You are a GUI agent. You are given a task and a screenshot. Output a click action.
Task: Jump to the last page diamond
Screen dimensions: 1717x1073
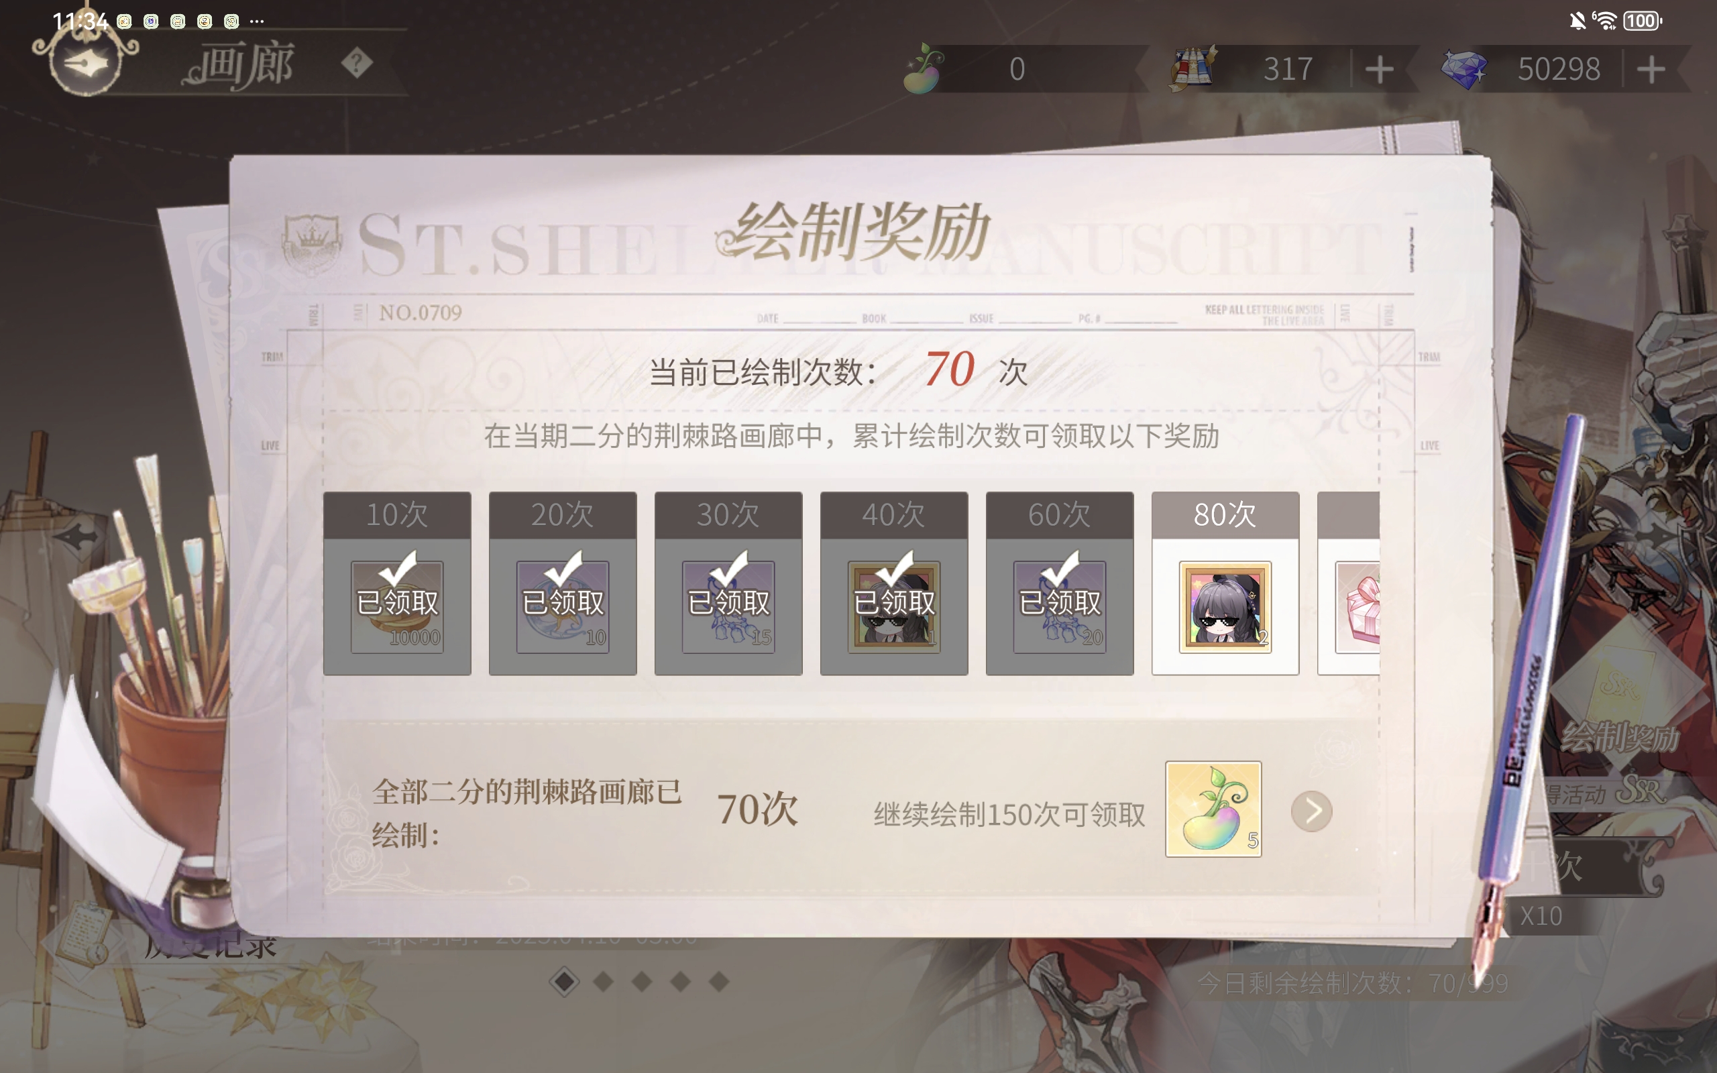[719, 982]
